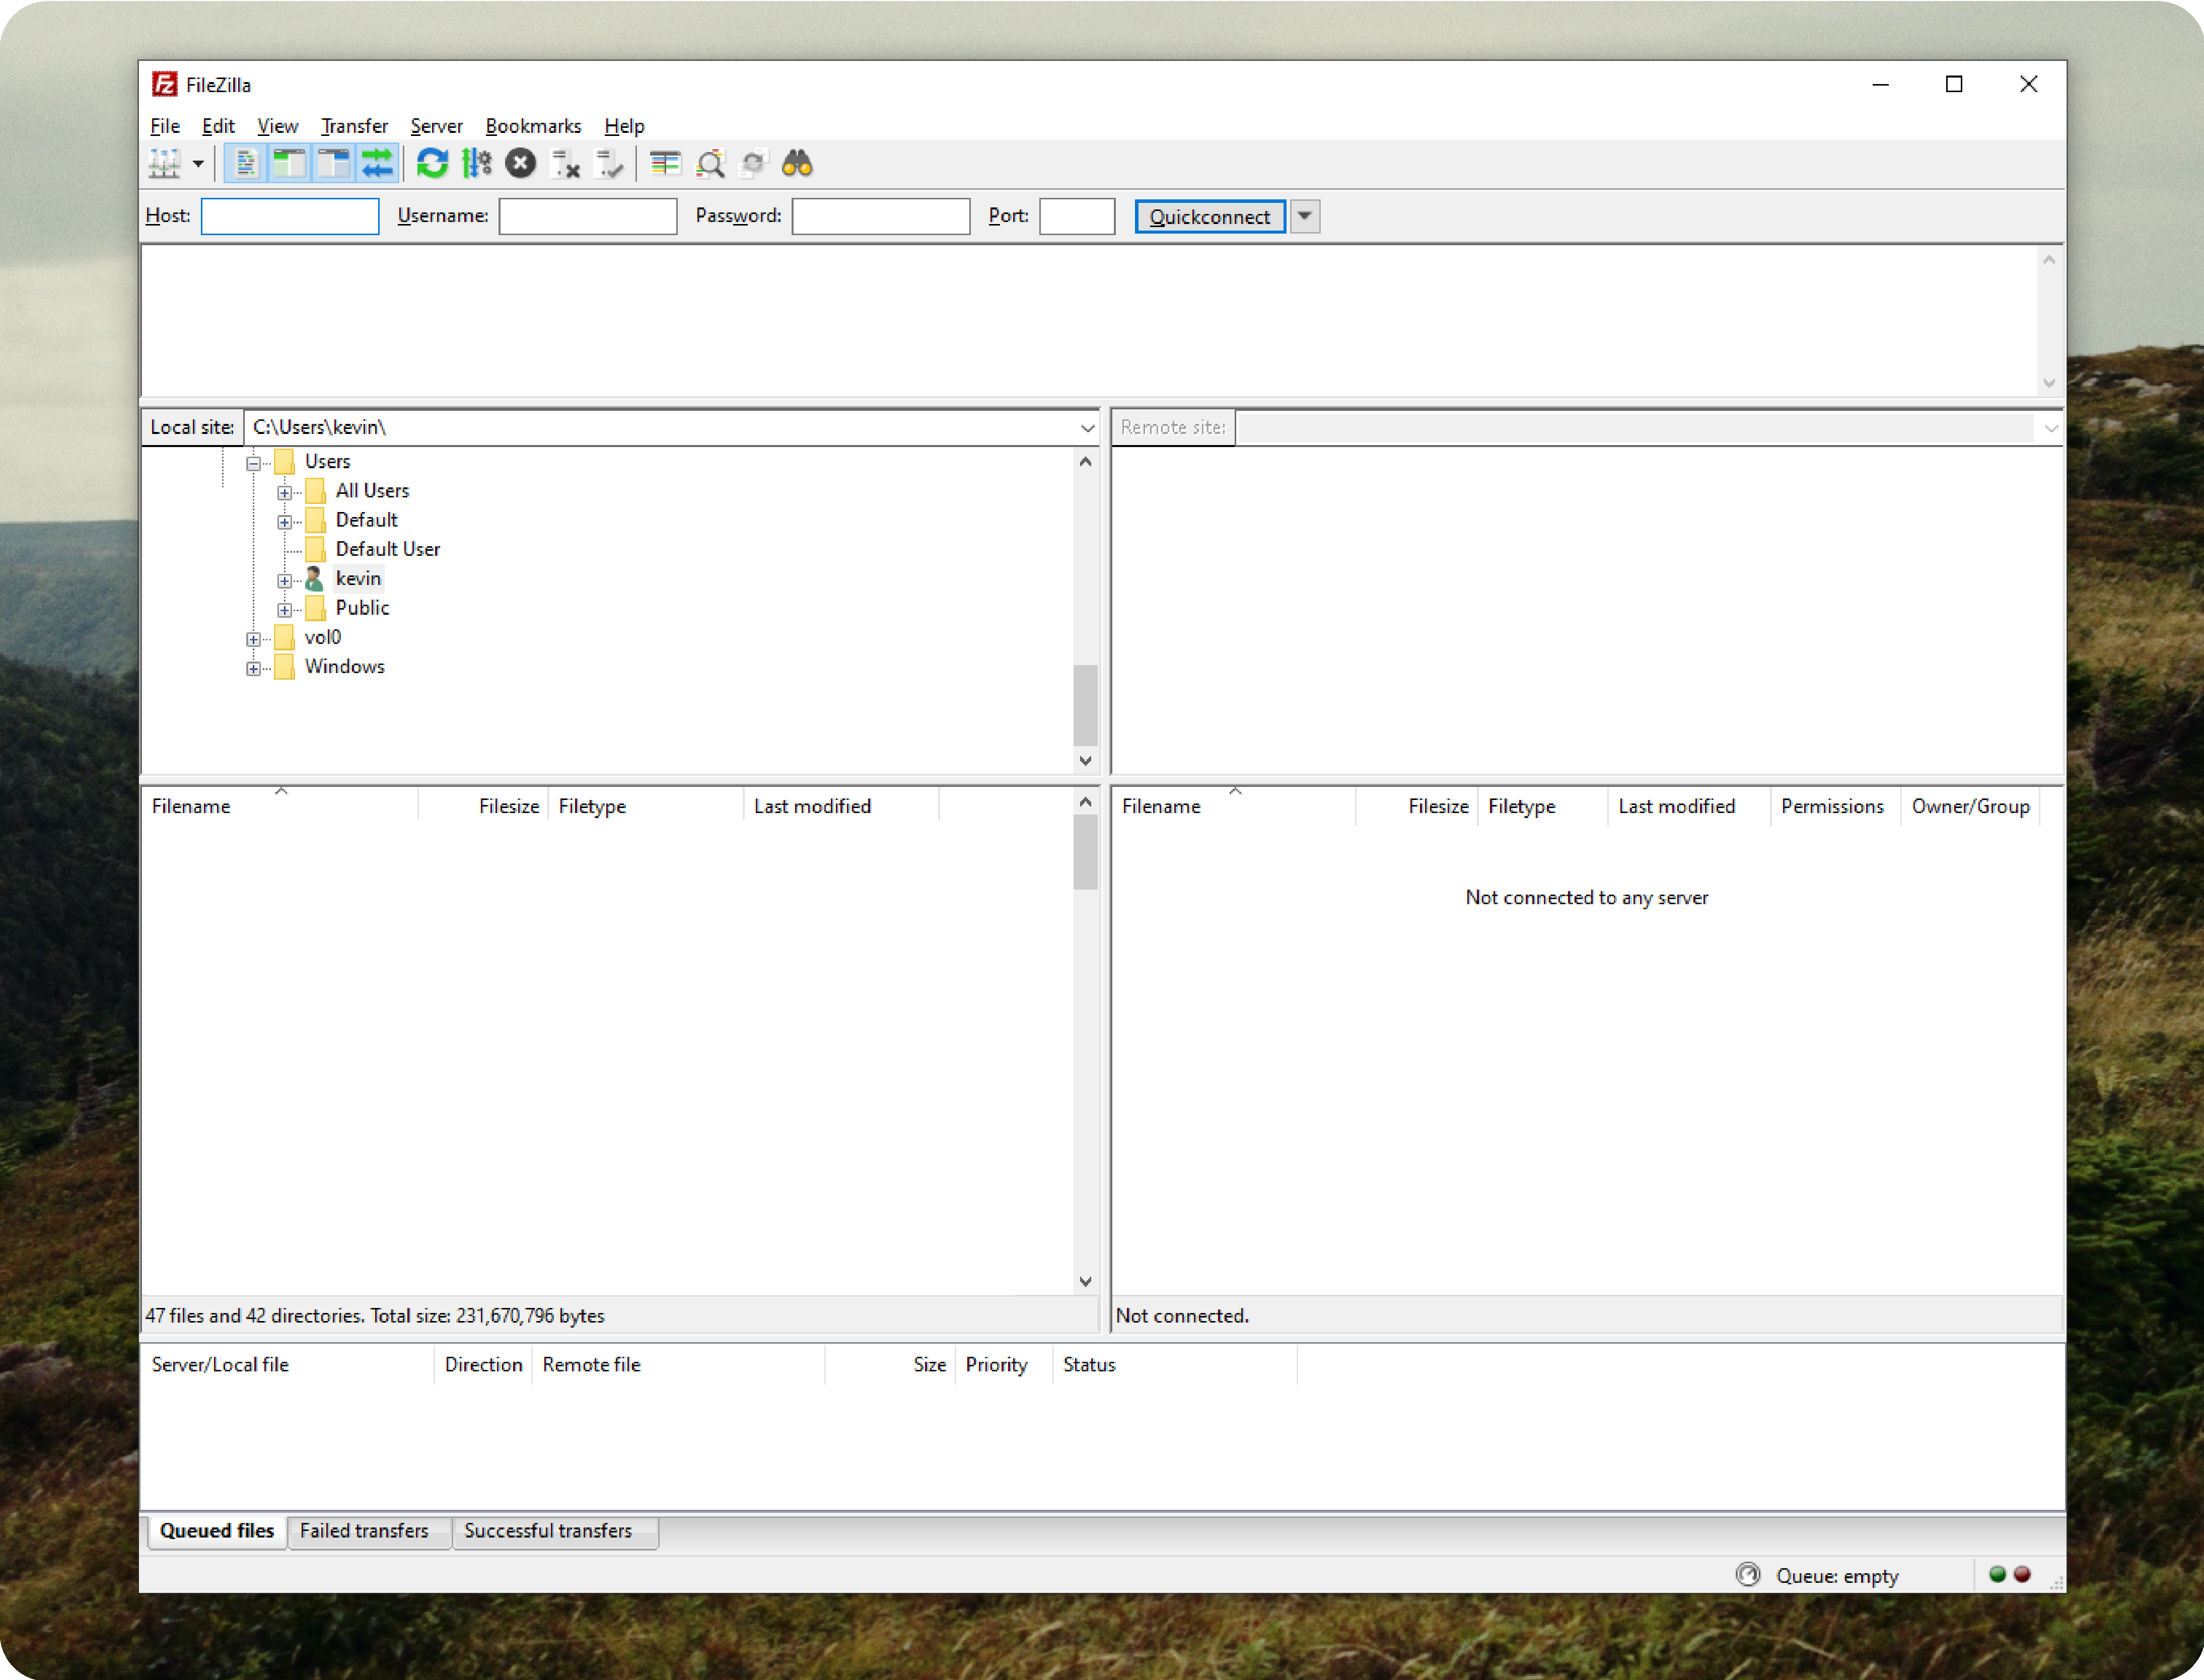Toggle processing of the transfer queue
The height and width of the screenshot is (1680, 2204).
click(x=476, y=163)
